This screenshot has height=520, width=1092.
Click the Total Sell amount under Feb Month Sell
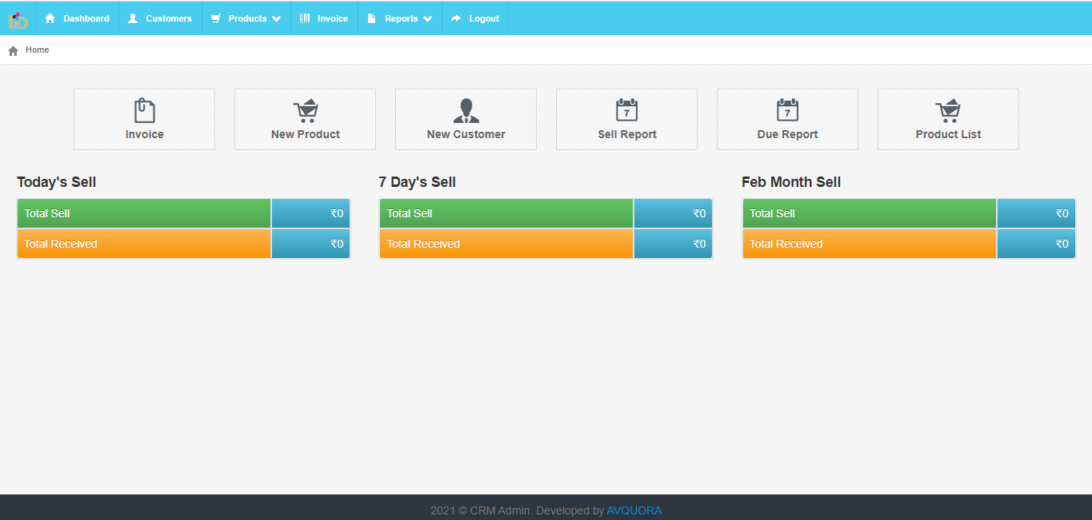1036,213
